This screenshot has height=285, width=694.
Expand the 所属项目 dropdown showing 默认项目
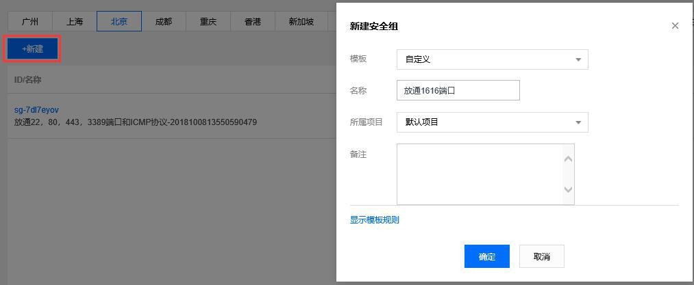click(492, 122)
